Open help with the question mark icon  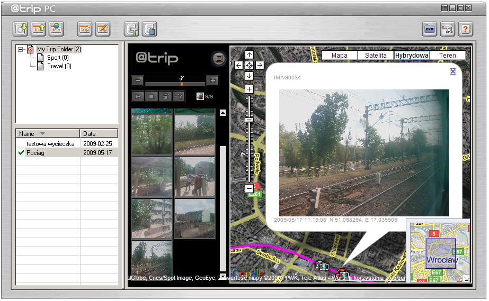coord(466,29)
